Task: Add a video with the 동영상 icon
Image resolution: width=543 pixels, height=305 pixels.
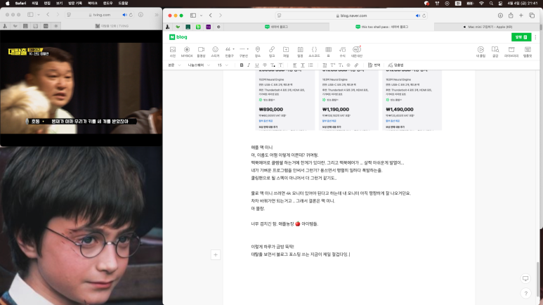Action: coord(201,51)
